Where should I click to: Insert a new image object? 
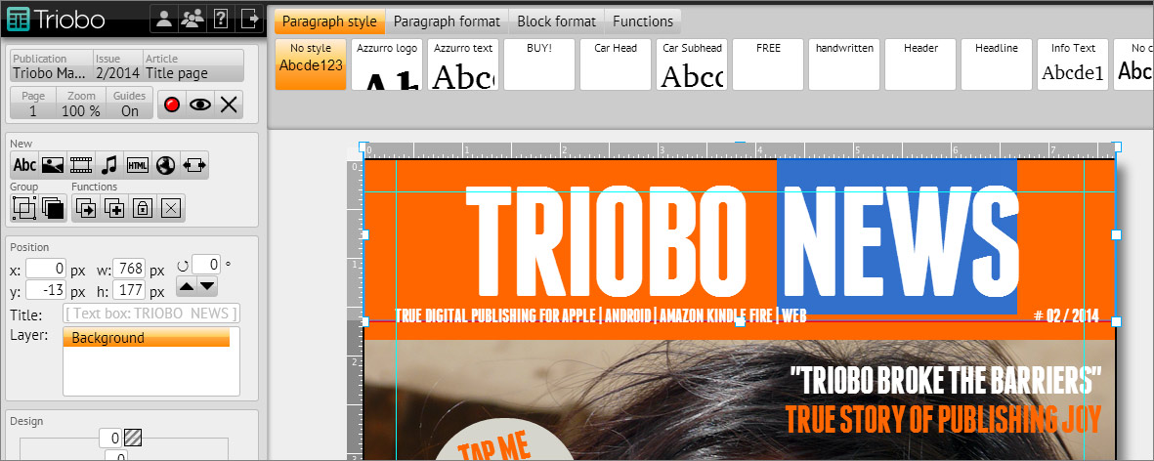(x=53, y=165)
